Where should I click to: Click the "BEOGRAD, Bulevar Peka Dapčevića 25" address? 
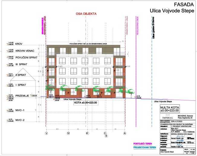[185, 117]
